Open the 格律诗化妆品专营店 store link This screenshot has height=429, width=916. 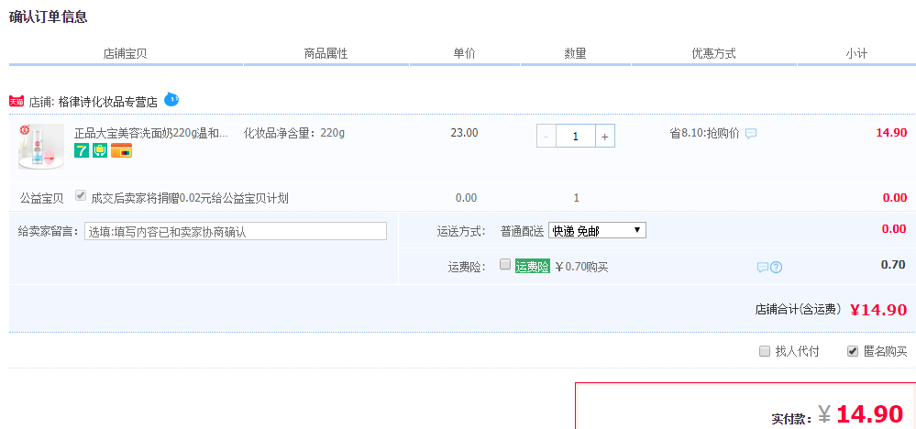click(x=108, y=102)
